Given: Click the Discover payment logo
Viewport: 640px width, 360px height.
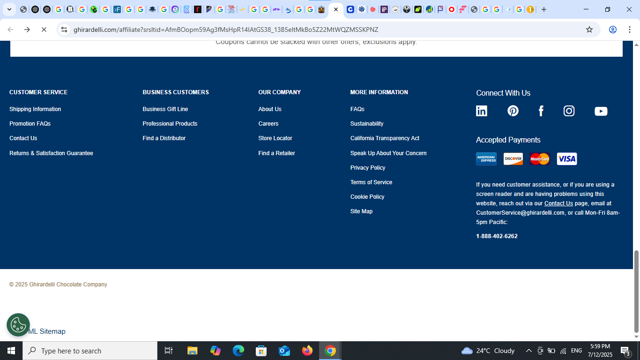Looking at the screenshot, I should (513, 159).
